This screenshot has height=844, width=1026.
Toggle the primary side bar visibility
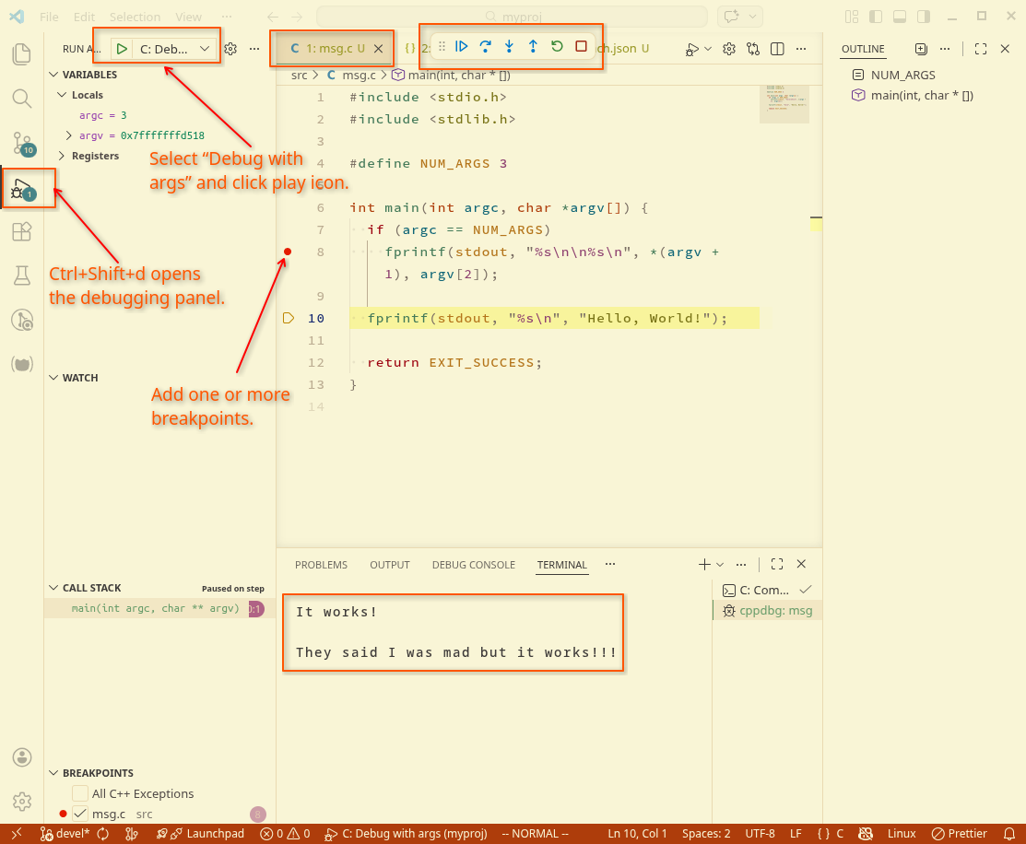click(x=876, y=17)
